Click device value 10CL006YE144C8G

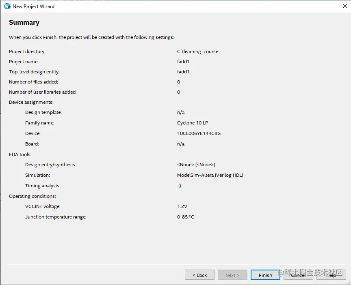(x=199, y=133)
